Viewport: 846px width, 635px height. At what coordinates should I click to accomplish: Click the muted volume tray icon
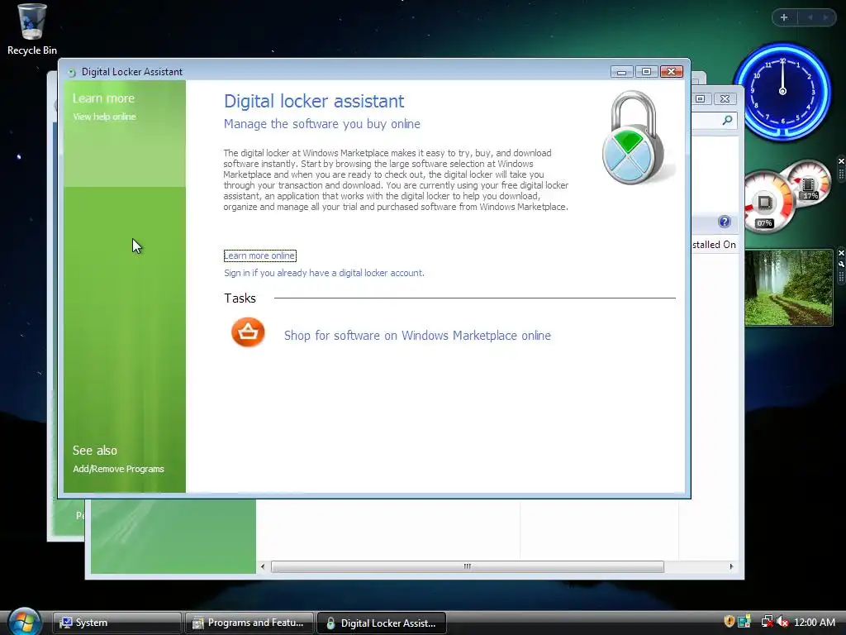(782, 622)
